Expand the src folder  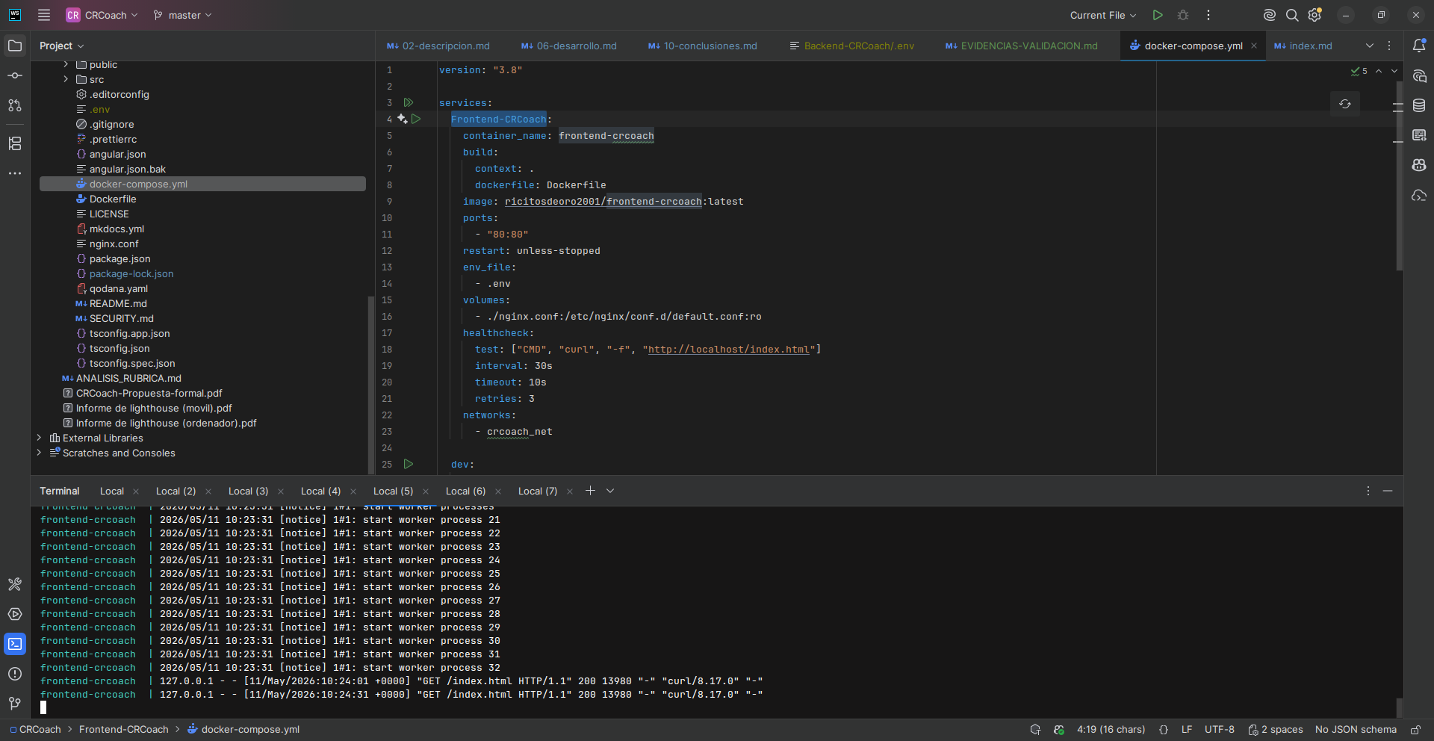point(66,79)
